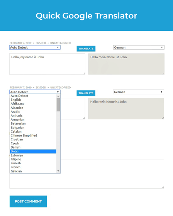
Task: Pick Armenian from the dropdown list
Action: click(33, 120)
